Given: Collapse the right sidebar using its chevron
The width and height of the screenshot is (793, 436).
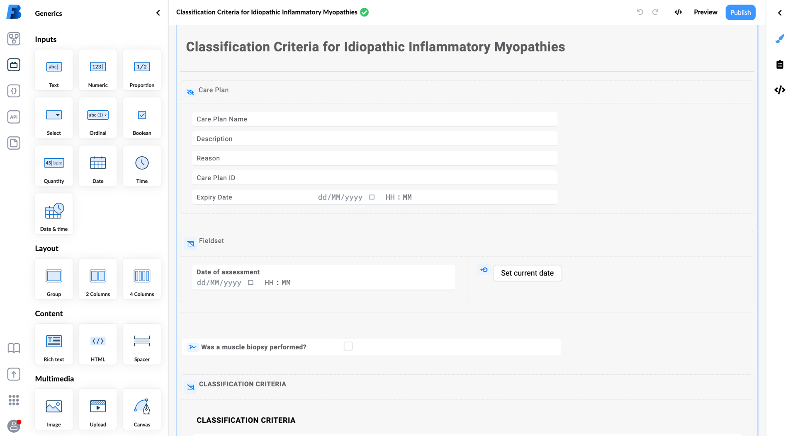Looking at the screenshot, I should 780,13.
